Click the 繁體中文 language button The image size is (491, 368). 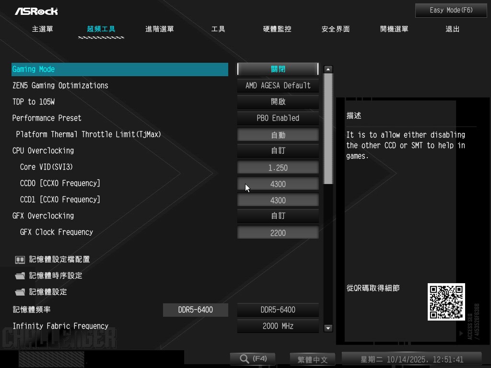pos(312,359)
